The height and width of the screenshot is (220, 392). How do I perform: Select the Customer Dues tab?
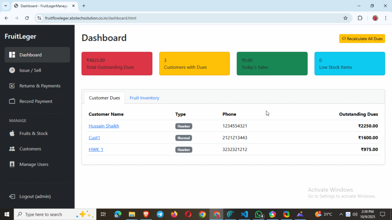click(104, 98)
